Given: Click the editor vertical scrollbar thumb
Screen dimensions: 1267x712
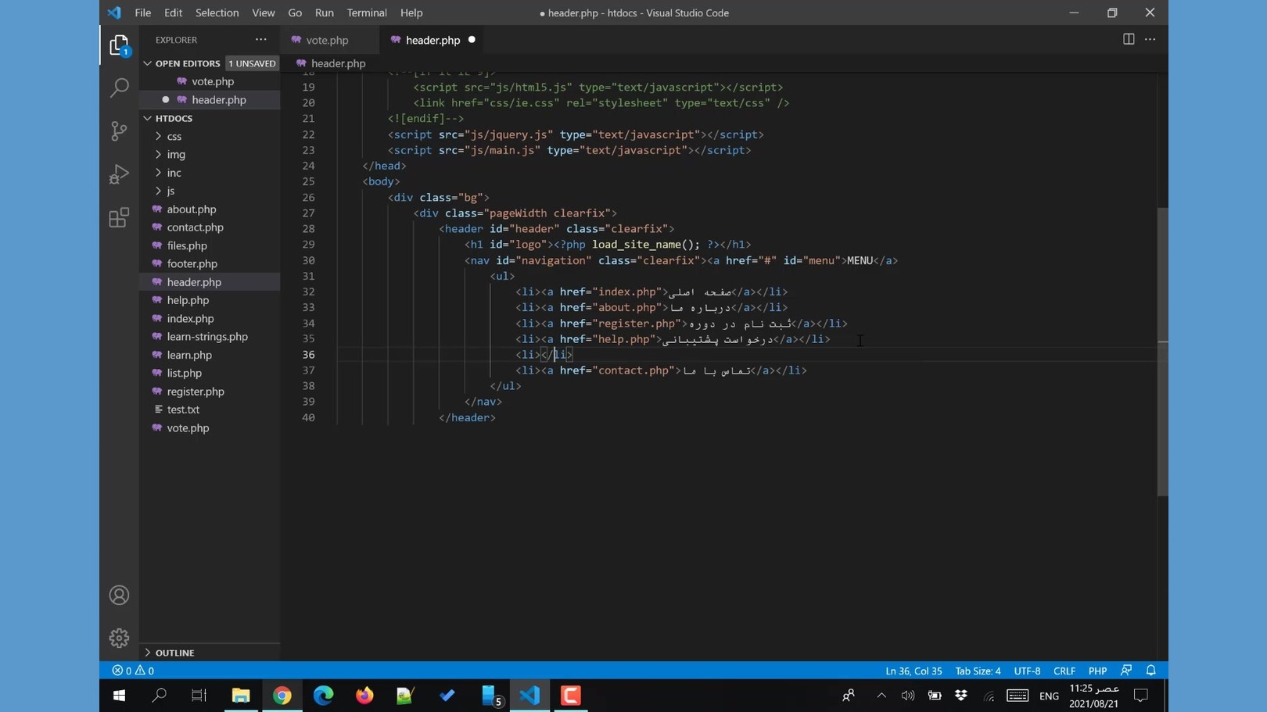Looking at the screenshot, I should click(x=1163, y=352).
